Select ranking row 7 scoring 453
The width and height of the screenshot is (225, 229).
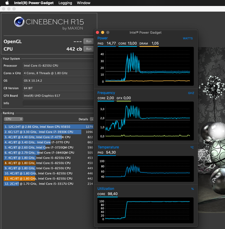pyautogui.click(x=49, y=158)
